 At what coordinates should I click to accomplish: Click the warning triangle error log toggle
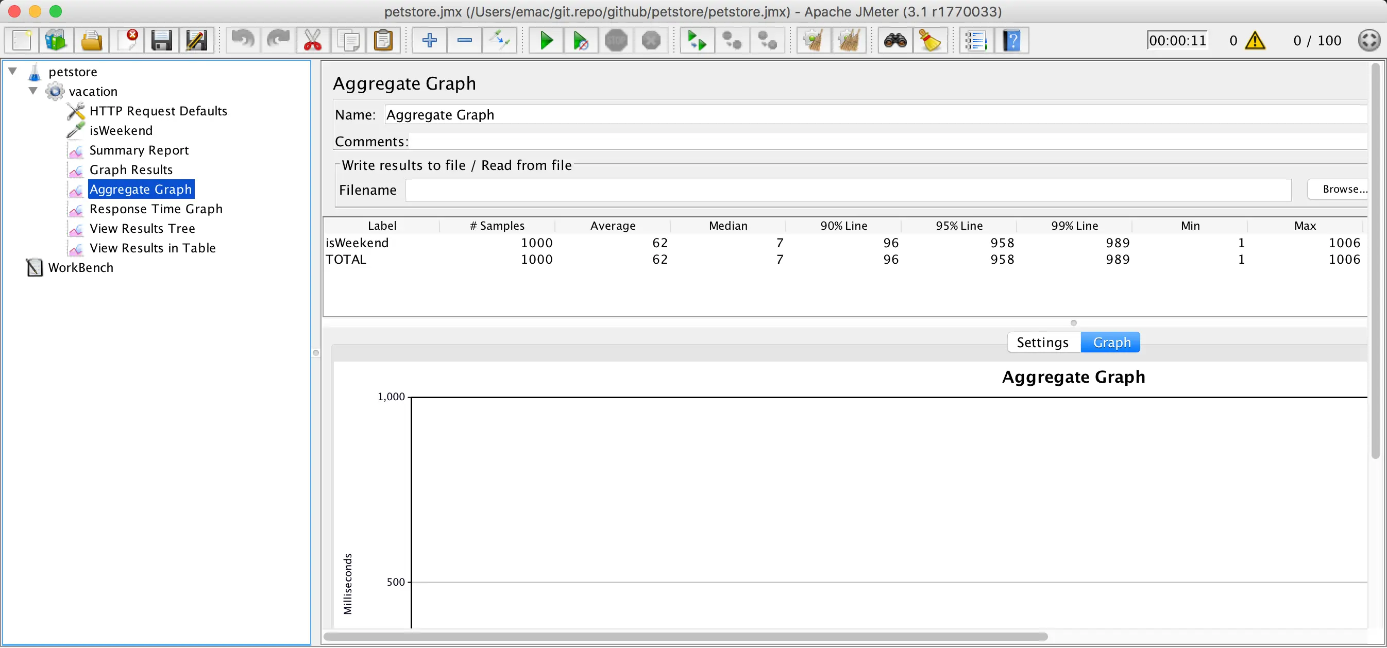[1255, 41]
